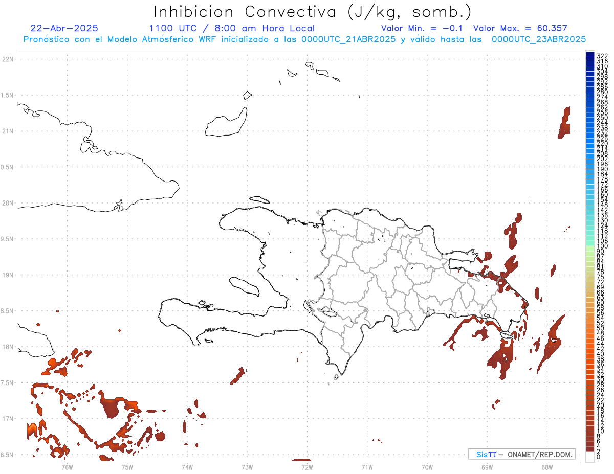Click the latitude label '20N'
Screen dimensions: 614x474
(8, 203)
